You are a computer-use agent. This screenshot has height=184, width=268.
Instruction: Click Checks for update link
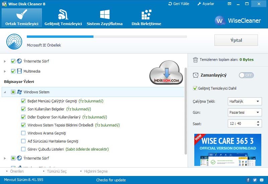(x=111, y=180)
